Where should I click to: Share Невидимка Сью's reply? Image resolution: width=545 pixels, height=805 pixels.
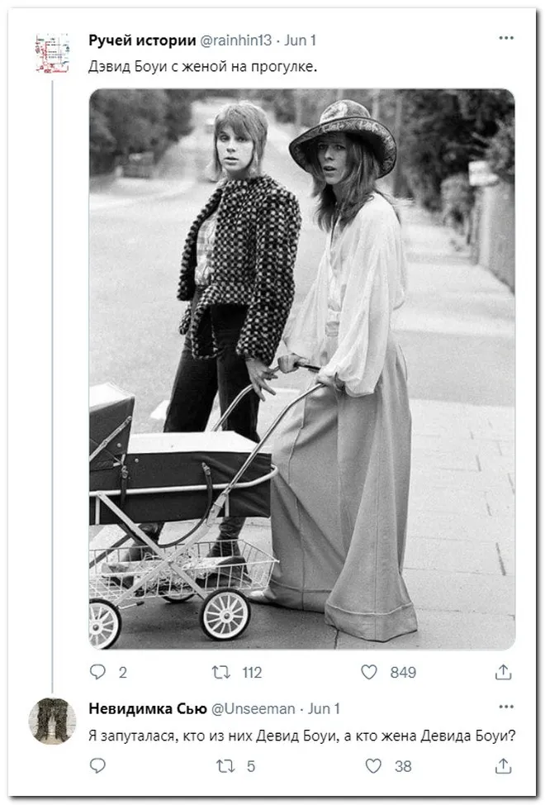[x=504, y=766]
